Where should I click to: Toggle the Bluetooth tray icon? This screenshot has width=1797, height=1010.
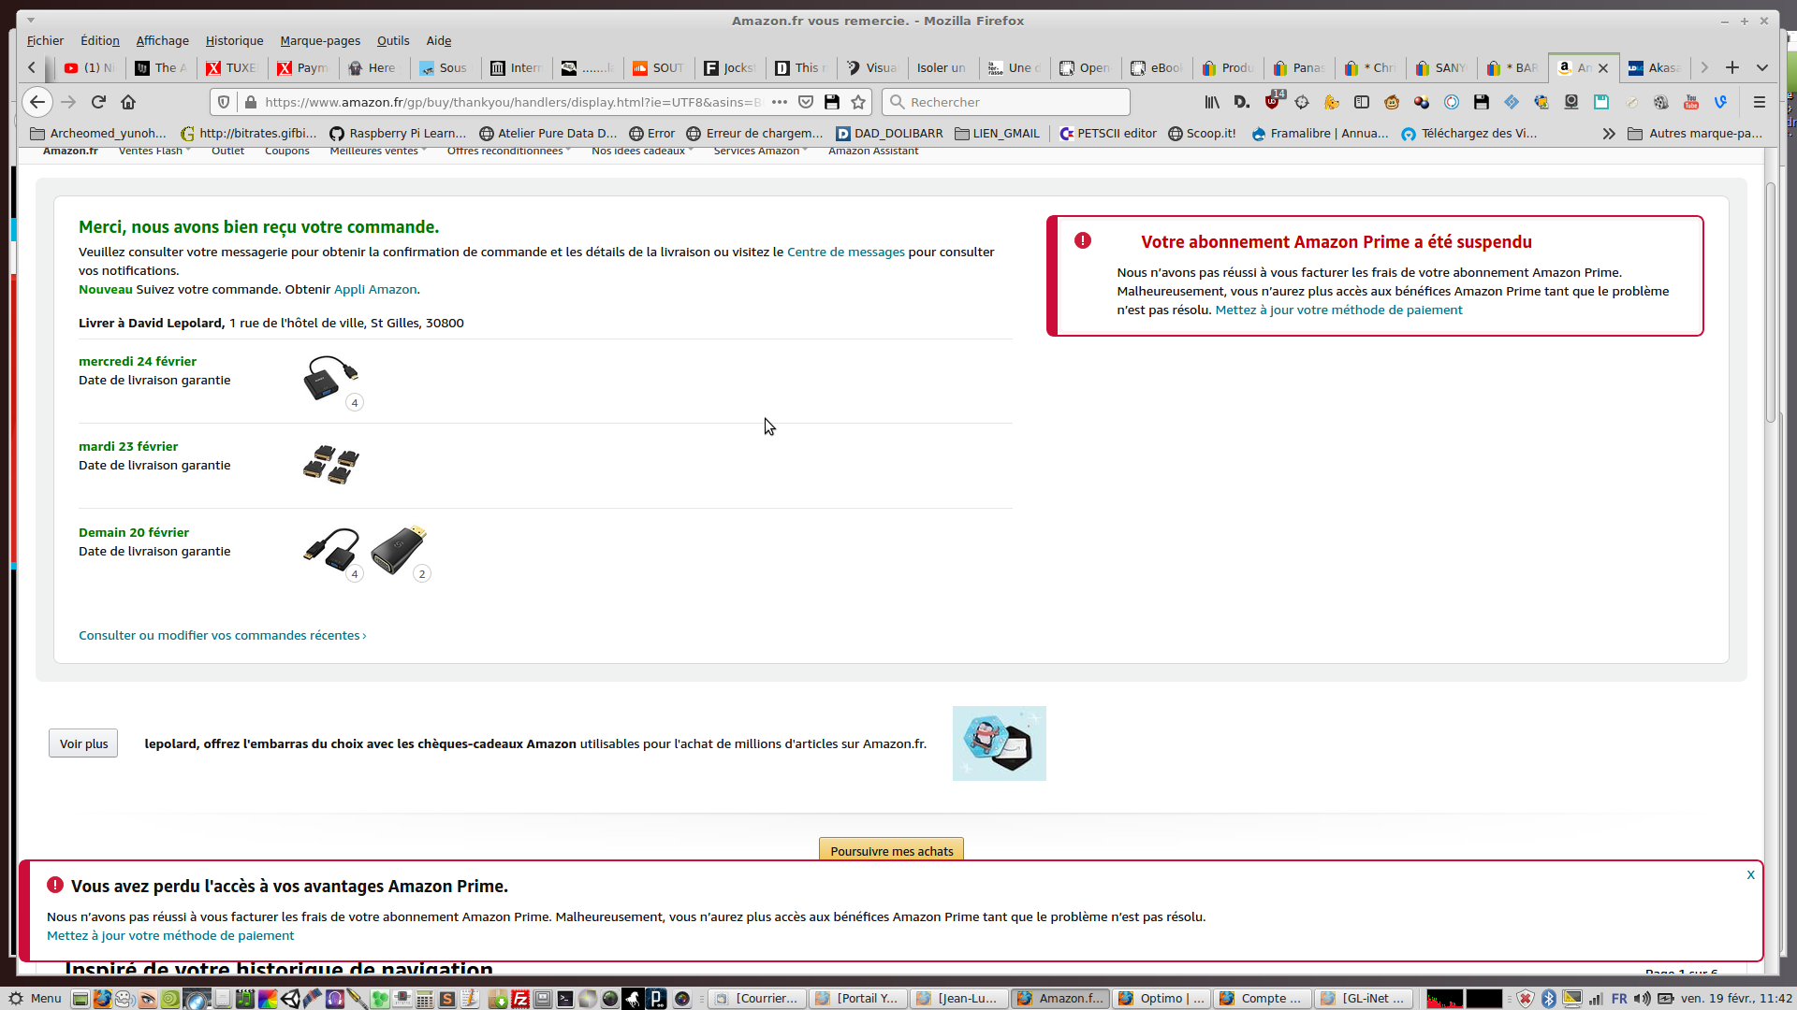[1548, 999]
